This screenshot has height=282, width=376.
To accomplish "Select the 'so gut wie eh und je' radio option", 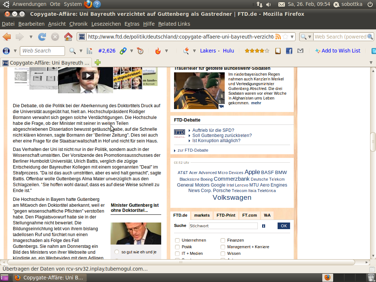I will pos(117,252).
